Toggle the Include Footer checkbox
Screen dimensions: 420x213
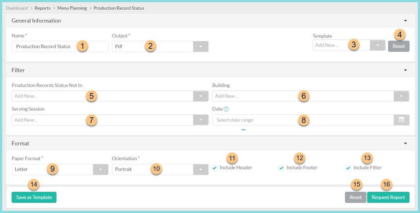281,168
